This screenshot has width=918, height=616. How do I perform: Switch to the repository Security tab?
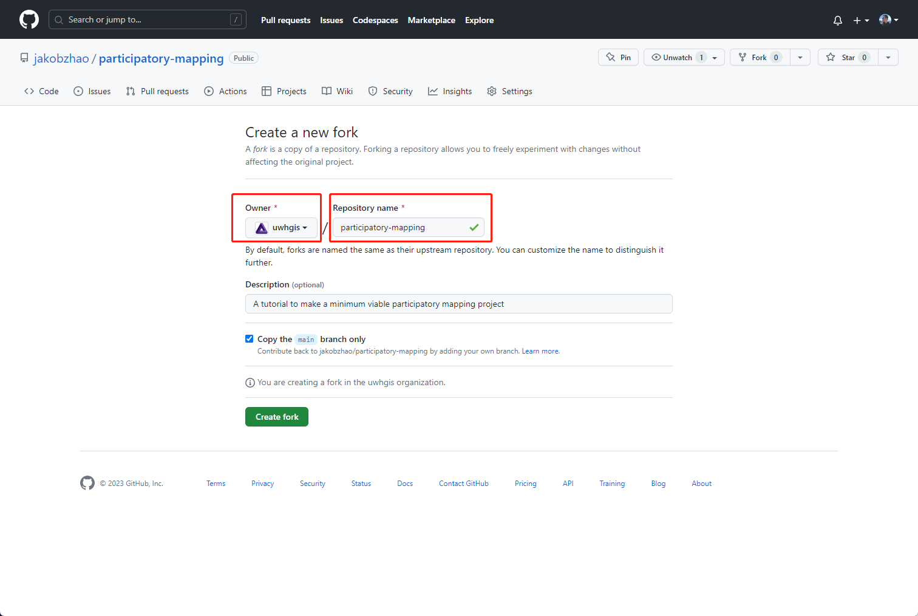coord(390,91)
